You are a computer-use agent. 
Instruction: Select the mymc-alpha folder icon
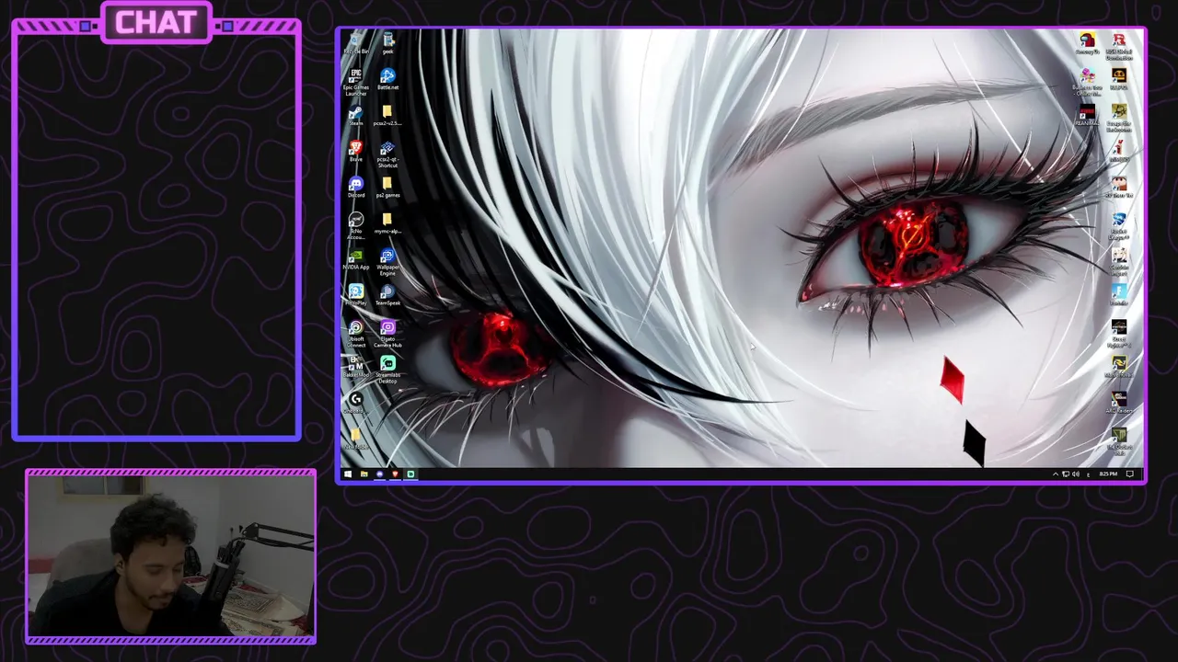(387, 223)
